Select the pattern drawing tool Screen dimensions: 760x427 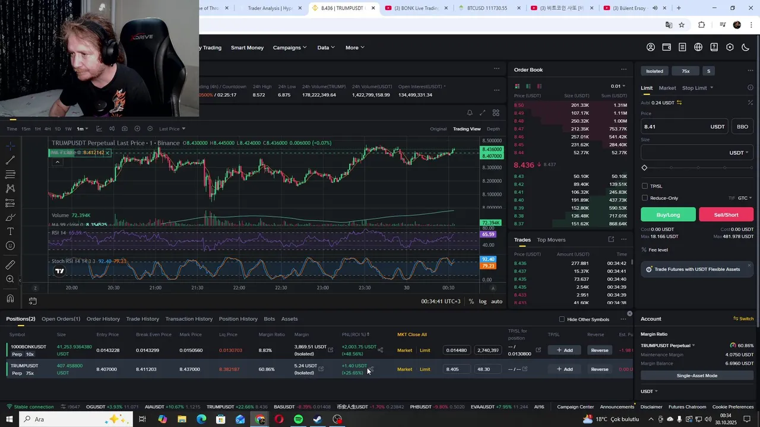coord(10,189)
